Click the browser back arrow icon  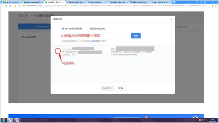(2, 5)
